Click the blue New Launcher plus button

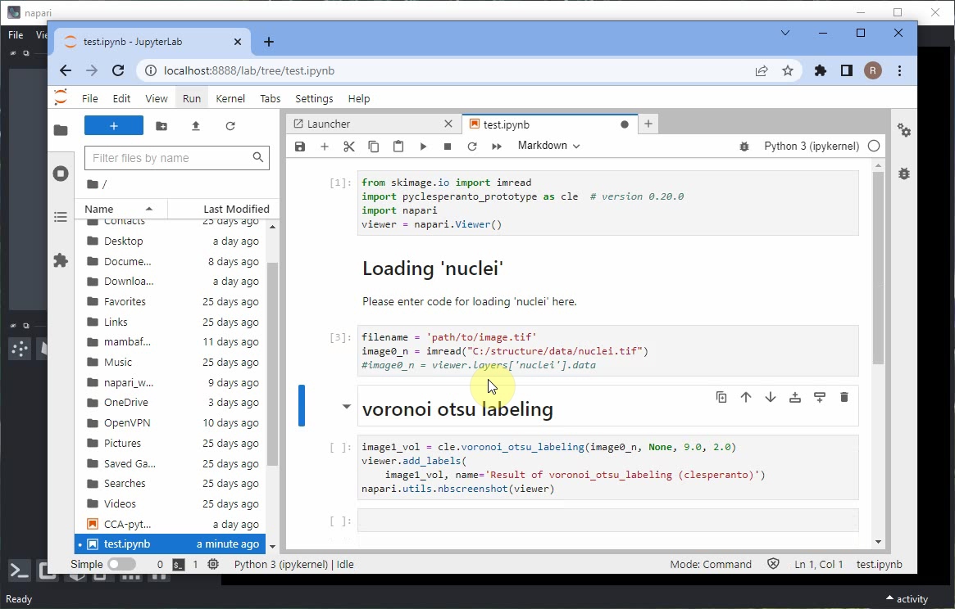114,126
